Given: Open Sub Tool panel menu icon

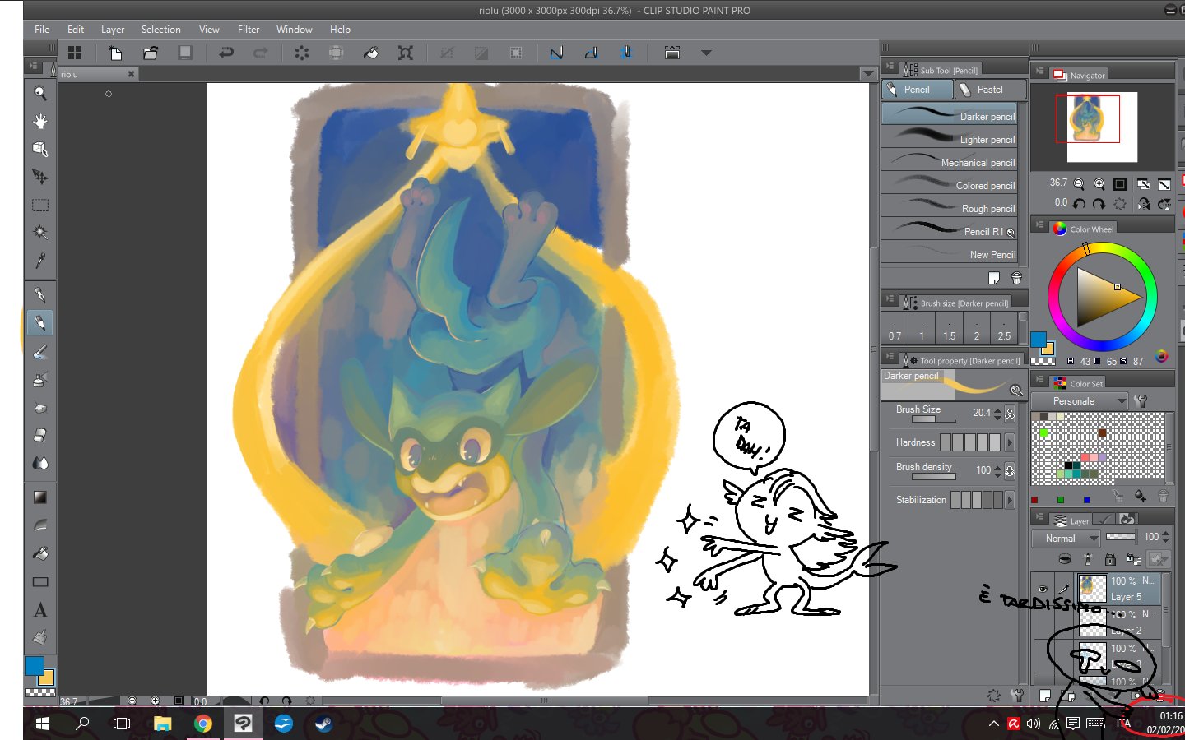Looking at the screenshot, I should 890,67.
